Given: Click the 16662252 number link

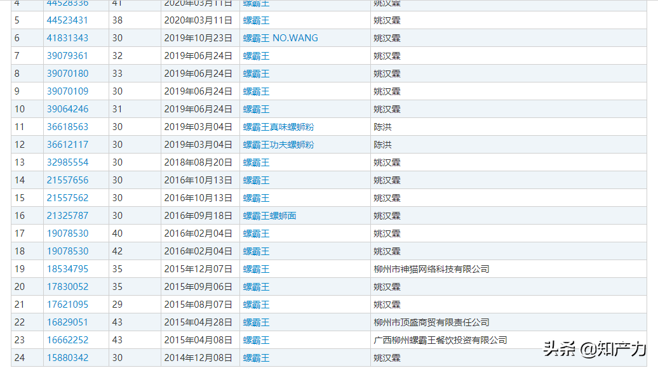Looking at the screenshot, I should tap(67, 340).
